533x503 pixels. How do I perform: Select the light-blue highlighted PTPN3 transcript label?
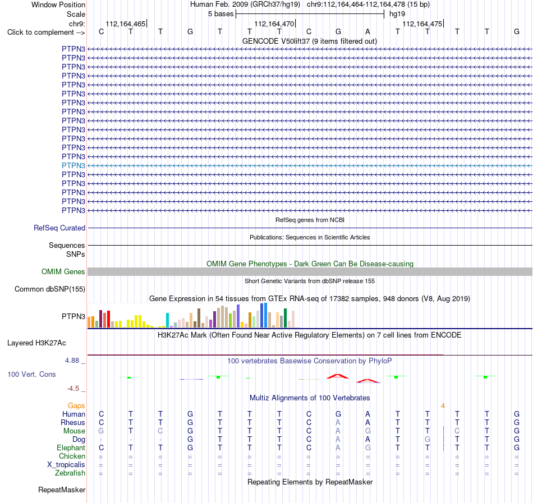click(x=73, y=166)
